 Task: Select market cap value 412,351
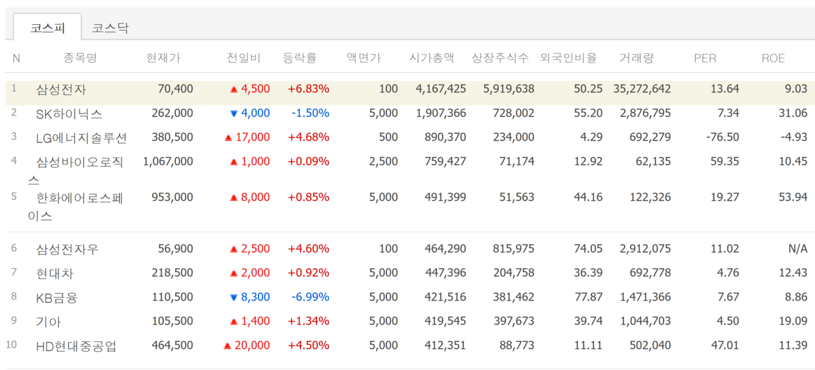click(x=445, y=346)
